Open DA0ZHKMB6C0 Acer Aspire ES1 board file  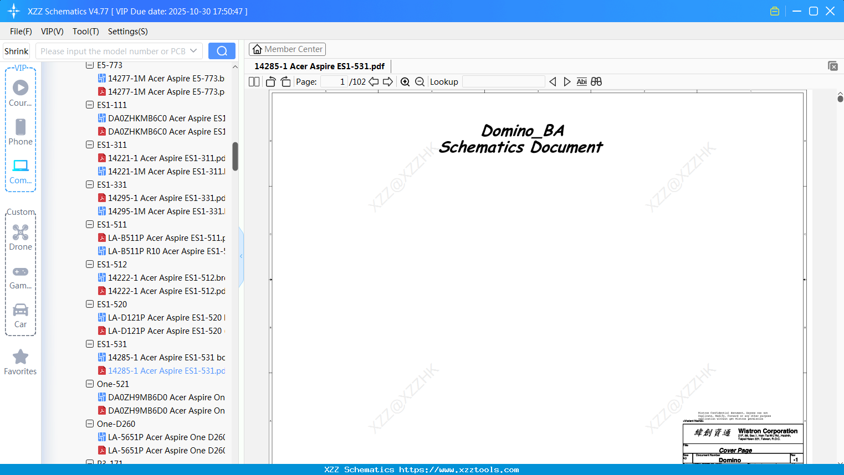pyautogui.click(x=161, y=118)
